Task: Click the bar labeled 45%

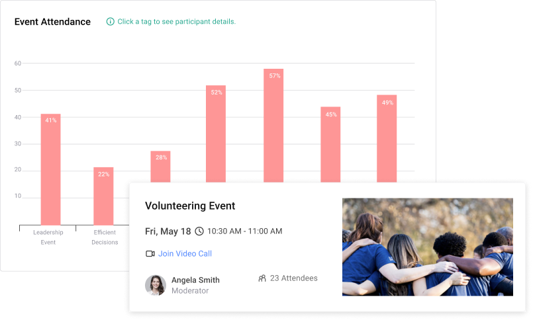Action: point(330,143)
